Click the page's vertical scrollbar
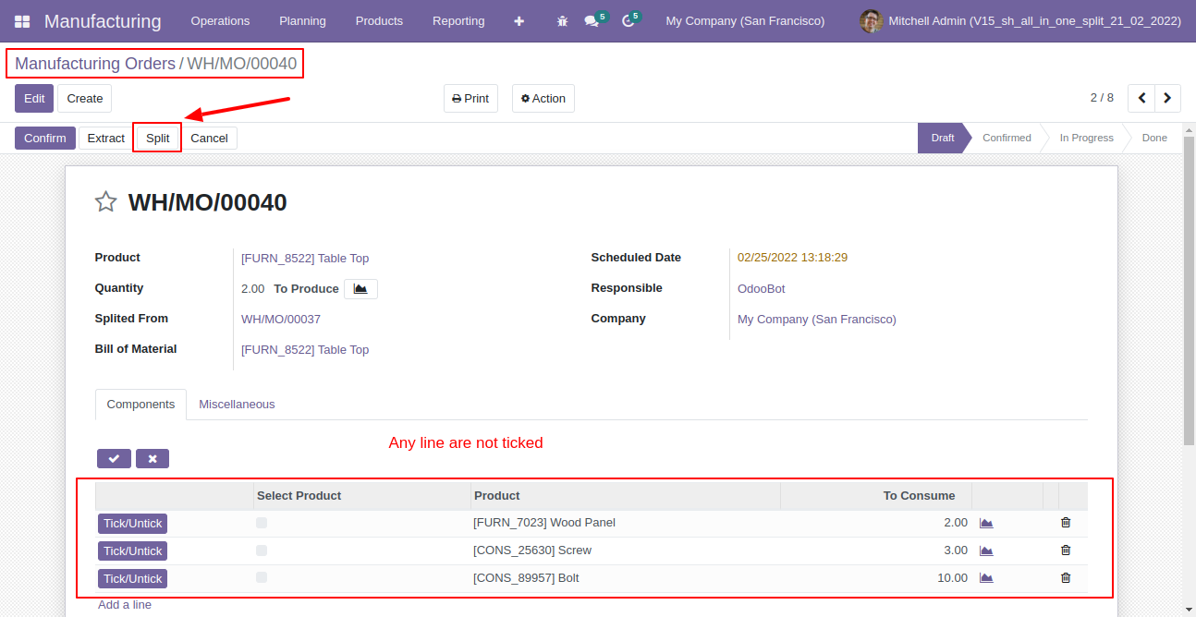The width and height of the screenshot is (1196, 617). click(1189, 291)
